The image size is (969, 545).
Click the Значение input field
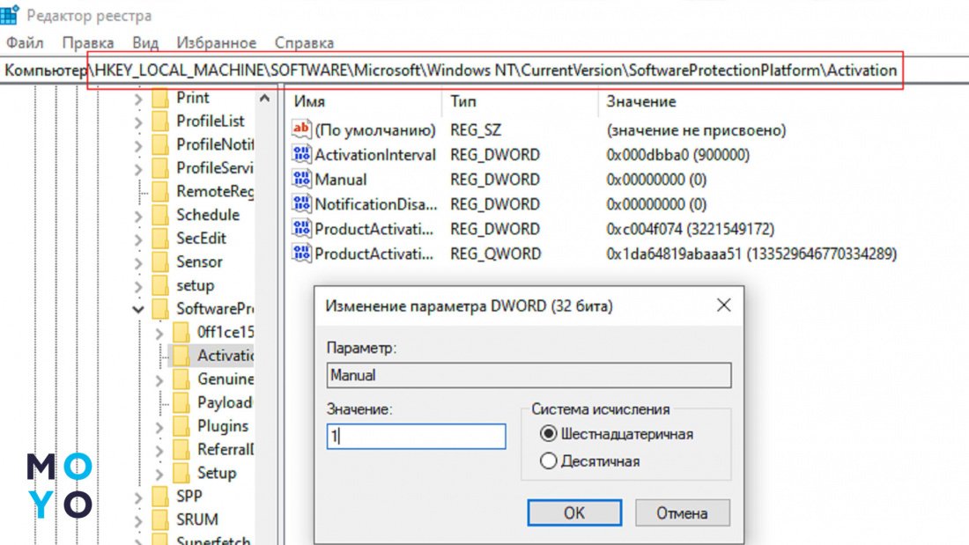click(x=416, y=437)
